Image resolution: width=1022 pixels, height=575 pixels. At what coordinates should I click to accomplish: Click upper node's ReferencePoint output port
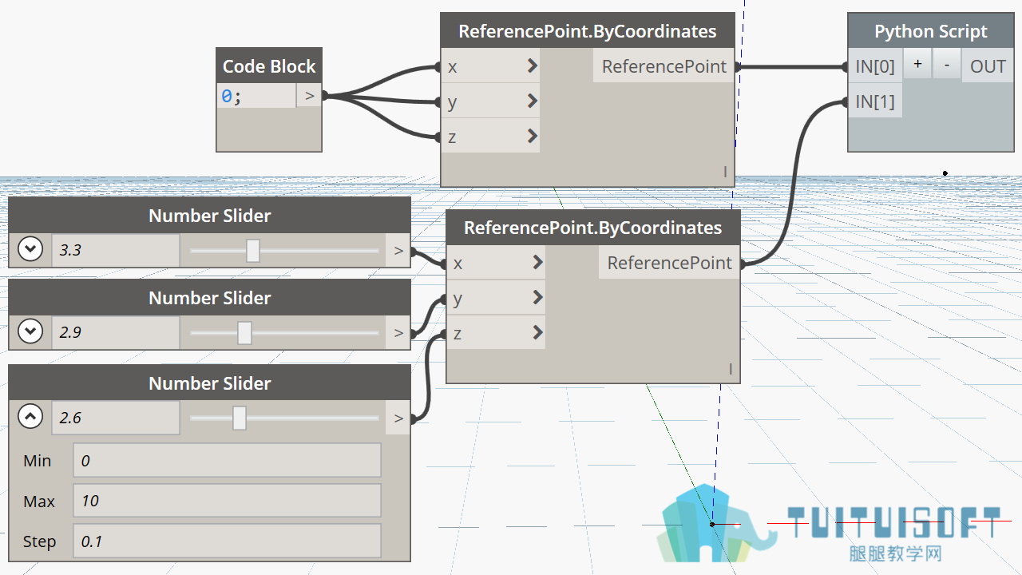pyautogui.click(x=664, y=66)
